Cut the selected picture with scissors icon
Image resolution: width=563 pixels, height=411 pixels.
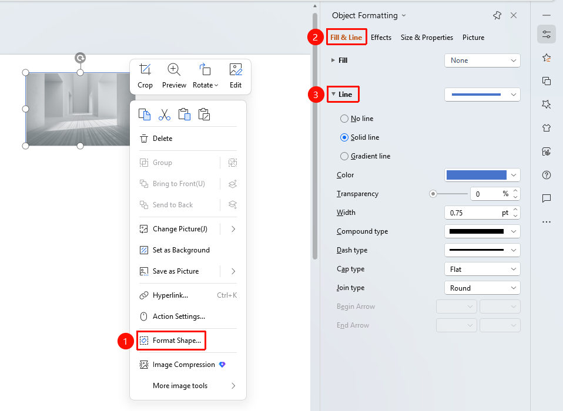165,114
